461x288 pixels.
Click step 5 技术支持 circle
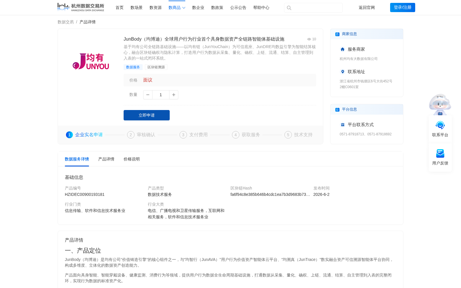288,135
